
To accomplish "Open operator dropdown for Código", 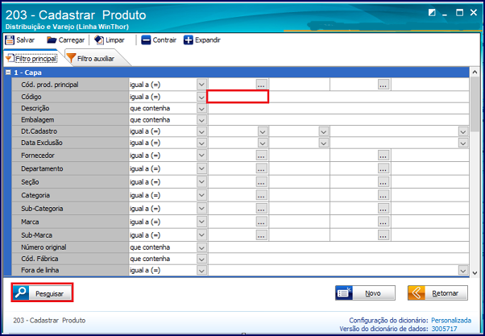I will 201,97.
